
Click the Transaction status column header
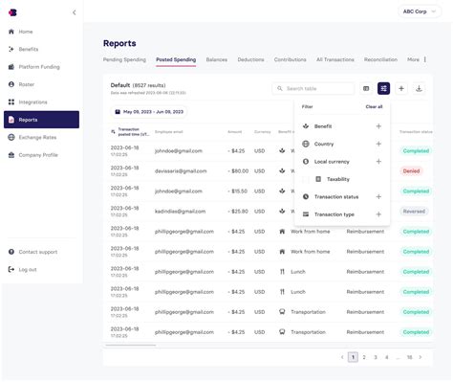416,132
